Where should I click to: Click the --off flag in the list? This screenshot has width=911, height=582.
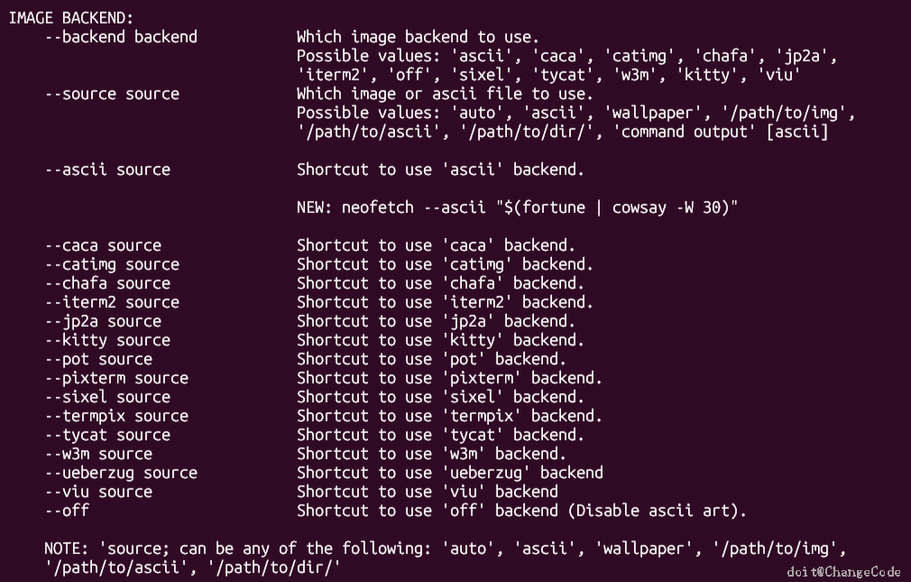coord(67,511)
